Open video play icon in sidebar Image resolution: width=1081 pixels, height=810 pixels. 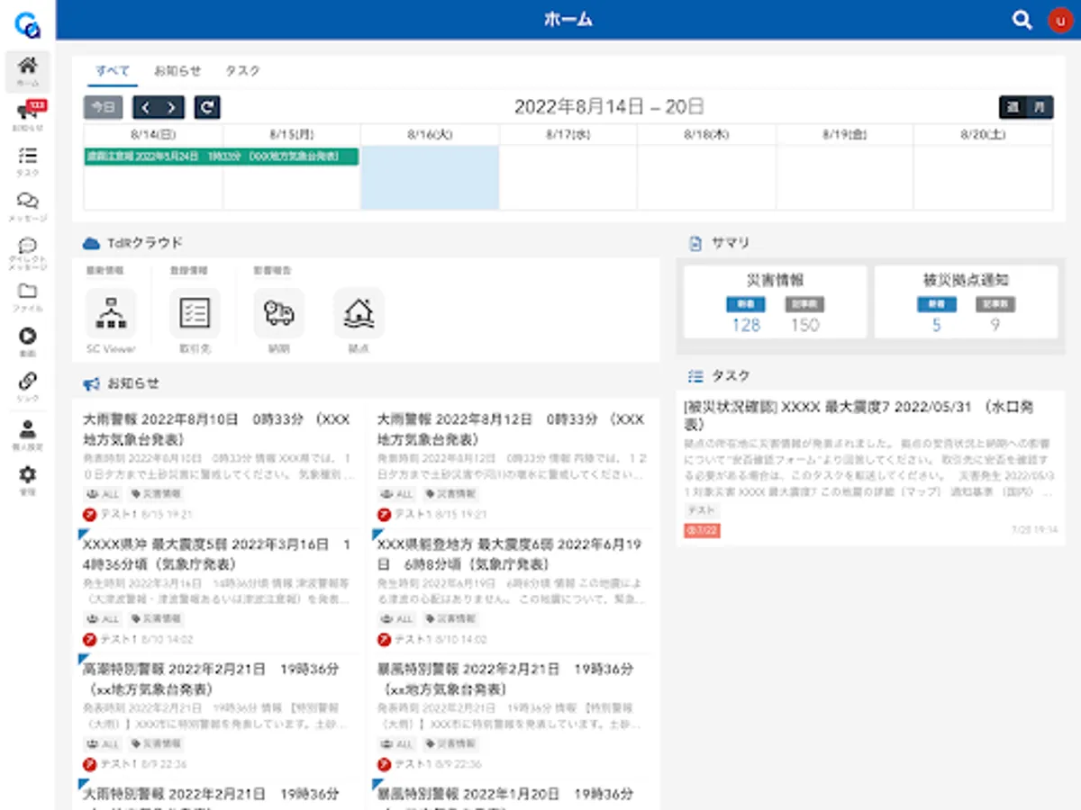tap(28, 340)
